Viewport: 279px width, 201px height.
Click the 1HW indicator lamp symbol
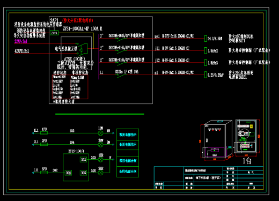click(x=101, y=133)
